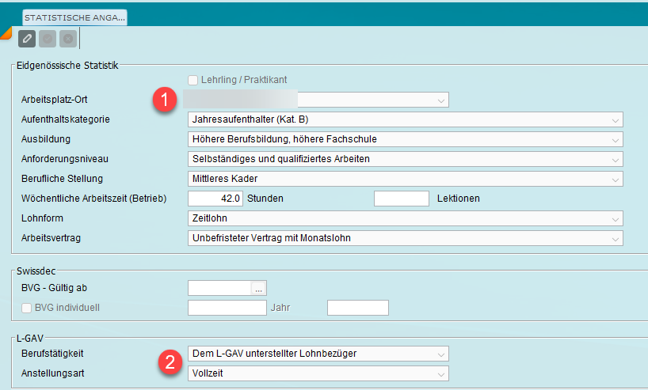Screen dimensions: 648x390
Task: Open the BVG Gültig ab date picker button
Action: [259, 288]
